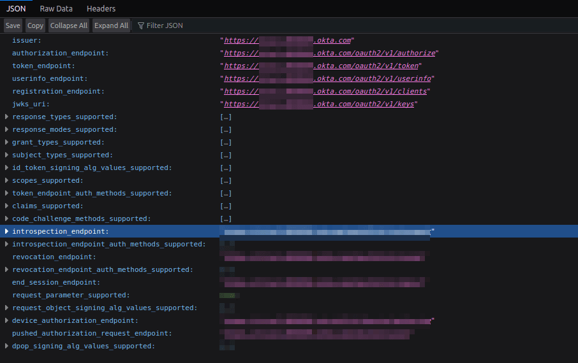Expand dpop_signing_alg_values_supported arrow
The image size is (578, 363).
6,346
